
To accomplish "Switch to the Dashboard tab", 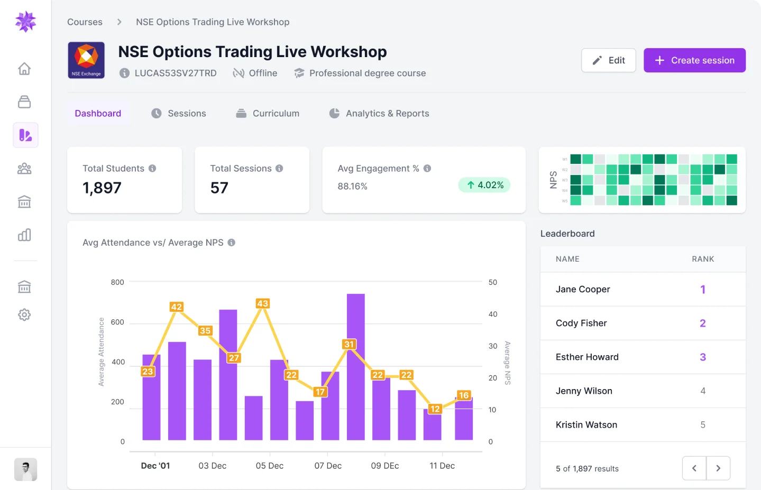I will click(x=98, y=113).
